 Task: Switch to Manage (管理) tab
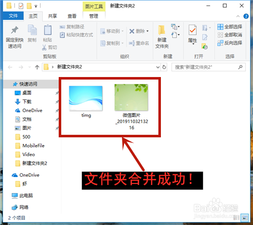pos(94,16)
